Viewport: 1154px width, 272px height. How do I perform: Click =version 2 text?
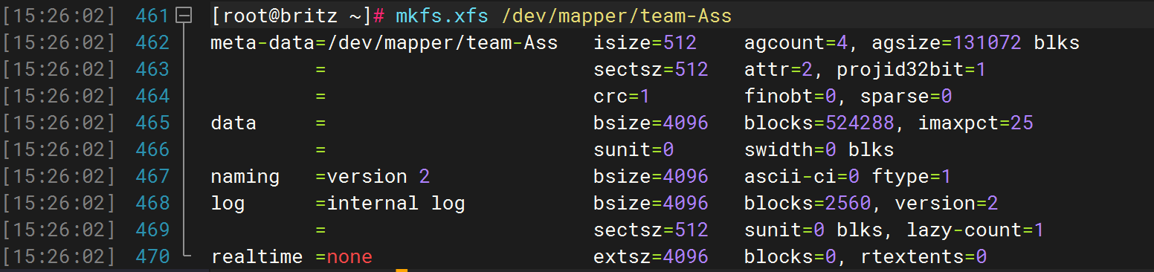[x=373, y=176]
